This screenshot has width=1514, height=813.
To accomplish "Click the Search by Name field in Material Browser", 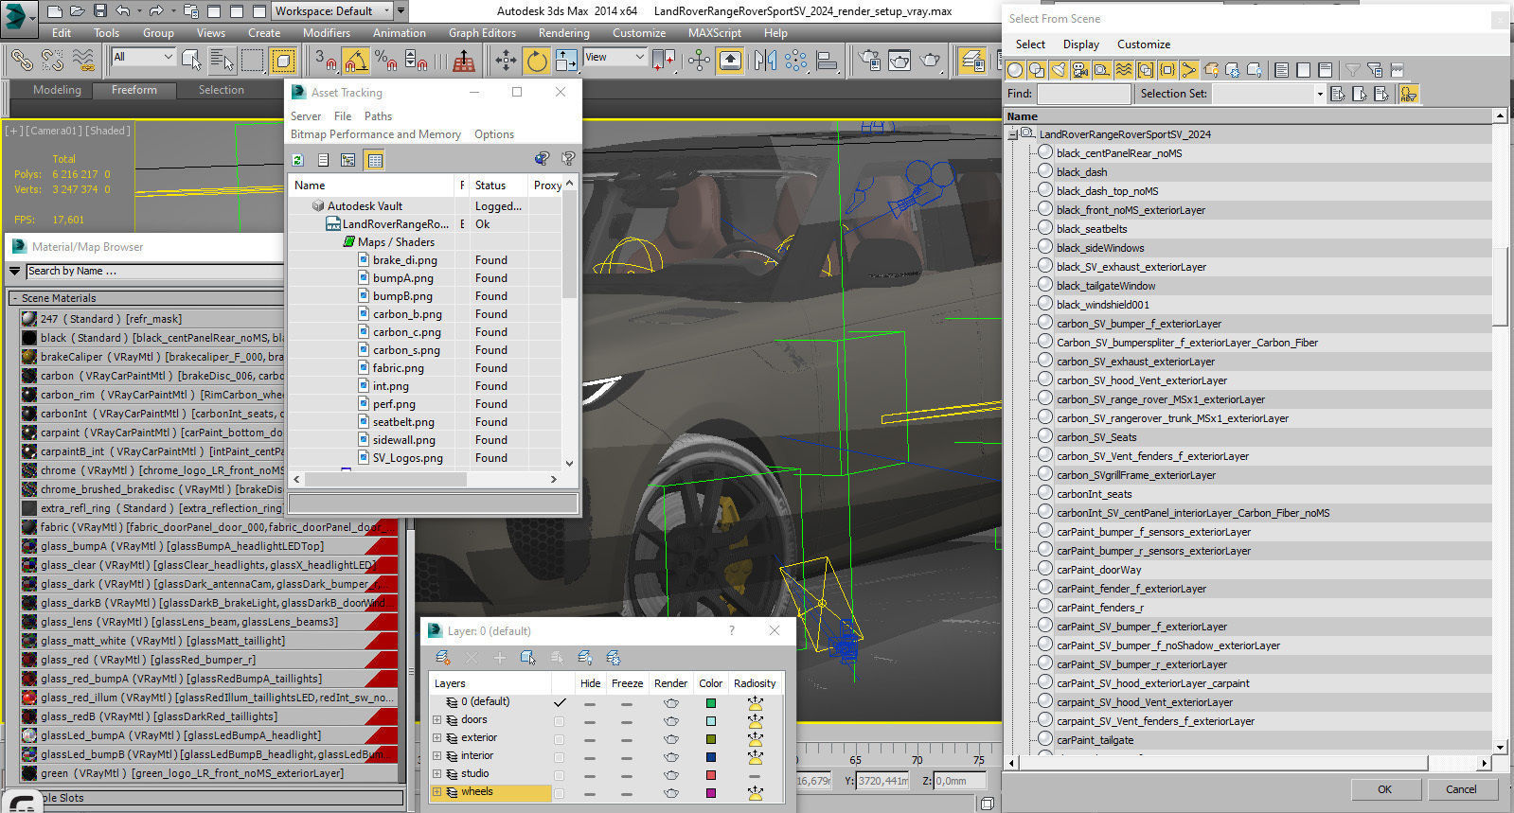I will pos(154,271).
